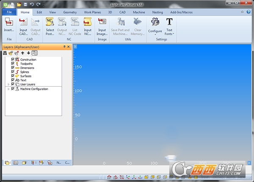
Task: Click the binoculars find icon in Layers panel
Action: tap(5, 53)
